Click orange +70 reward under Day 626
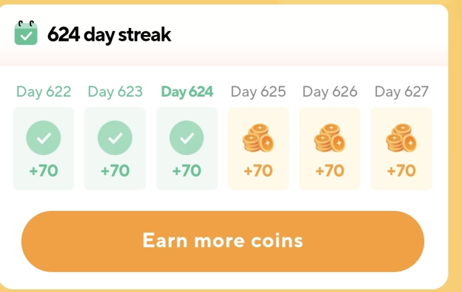462x292 pixels. [330, 171]
